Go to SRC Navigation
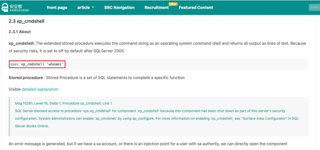This screenshot has height=150, width=320. click(119, 7)
